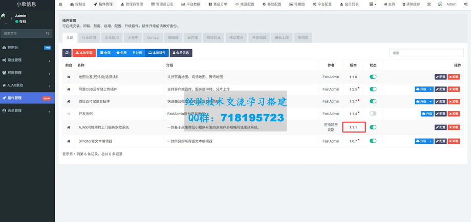Switch to 小程序 category tab
The height and width of the screenshot is (222, 471).
[x=133, y=38]
